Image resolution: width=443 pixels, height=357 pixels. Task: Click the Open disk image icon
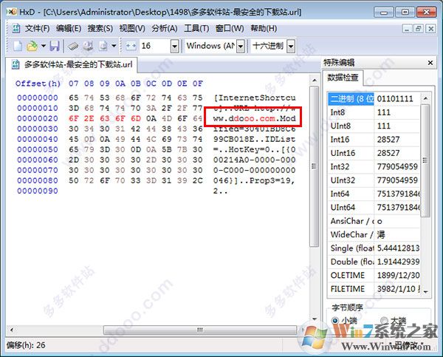103,46
